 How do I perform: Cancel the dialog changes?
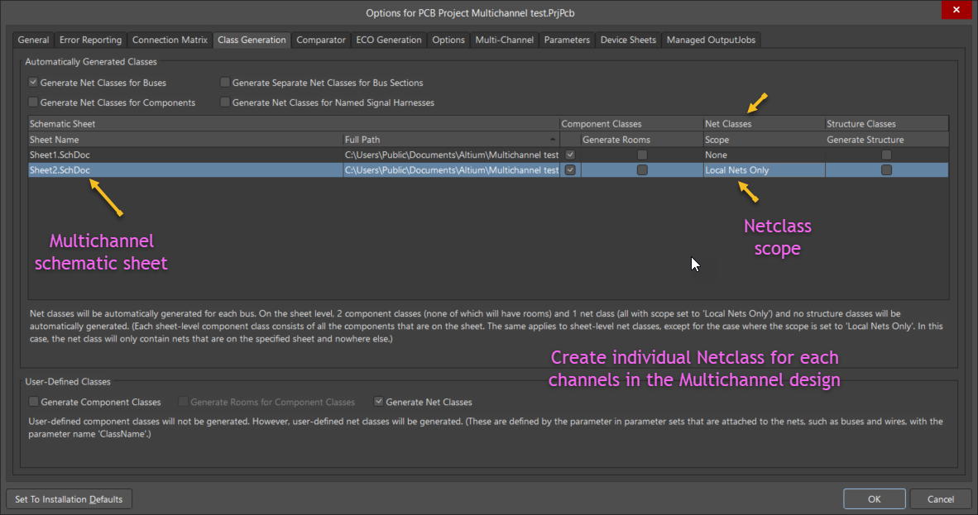(940, 499)
